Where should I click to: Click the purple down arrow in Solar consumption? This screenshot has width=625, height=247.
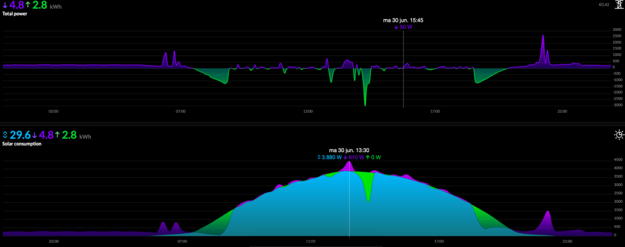[x=35, y=135]
